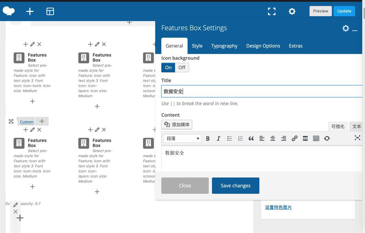Apply italic formatting in content editor

point(218,138)
